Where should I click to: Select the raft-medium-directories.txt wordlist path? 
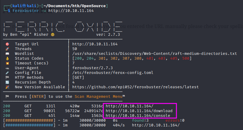click(155, 54)
